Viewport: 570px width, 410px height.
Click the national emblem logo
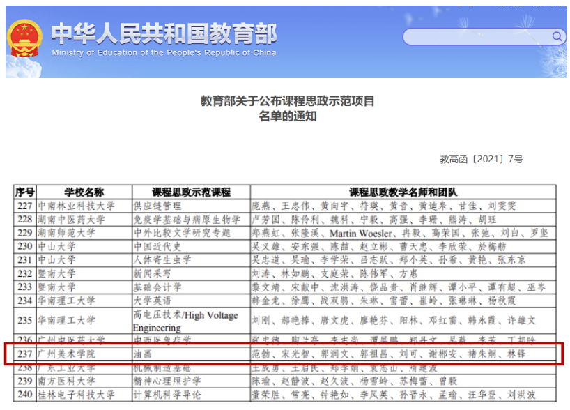coord(26,40)
